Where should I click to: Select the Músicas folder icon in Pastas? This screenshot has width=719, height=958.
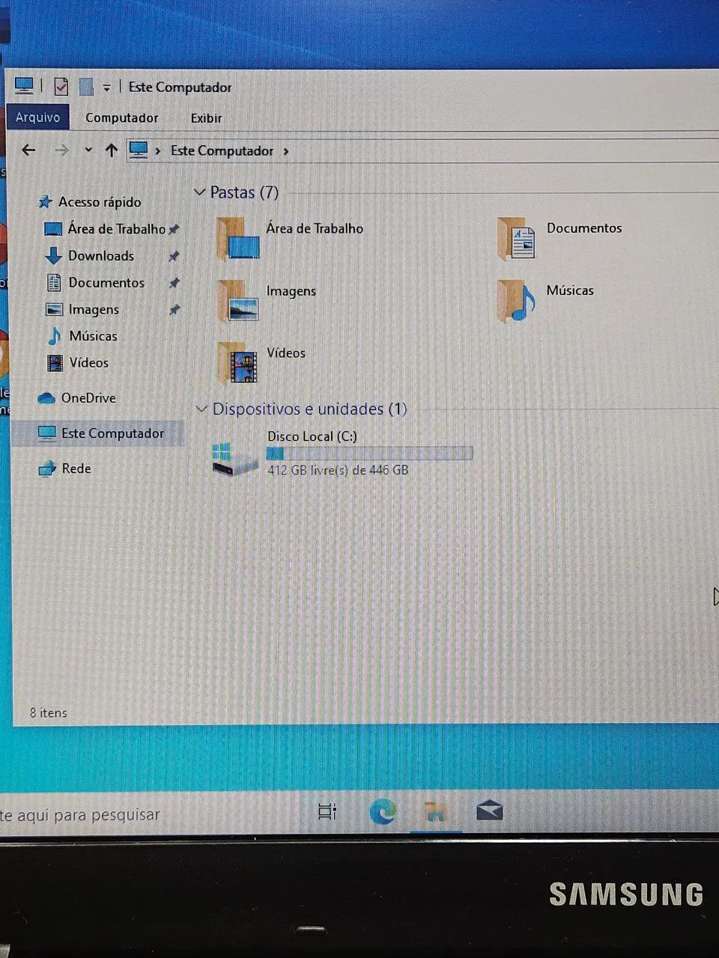(x=517, y=300)
